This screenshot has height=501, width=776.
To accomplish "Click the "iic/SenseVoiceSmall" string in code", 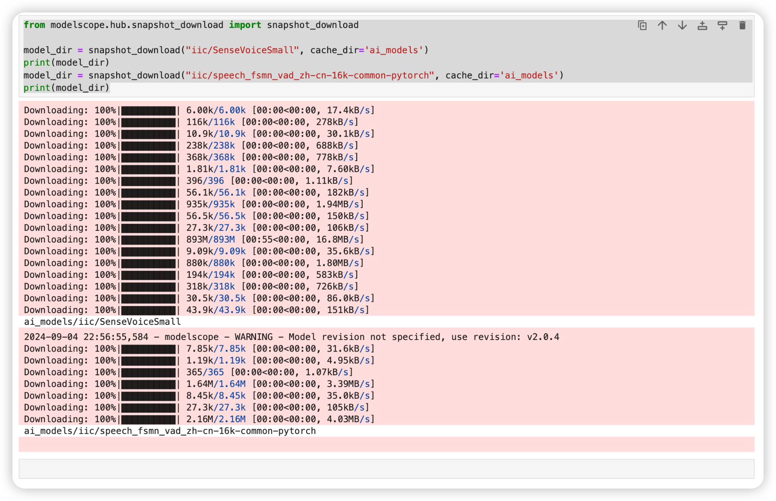I will point(242,50).
